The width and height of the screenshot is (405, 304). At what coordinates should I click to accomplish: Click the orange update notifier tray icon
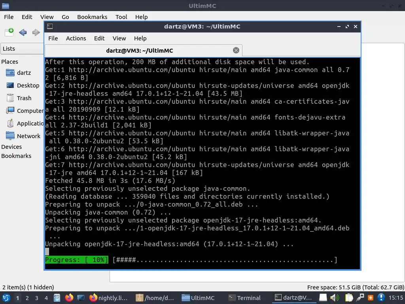tap(370, 298)
